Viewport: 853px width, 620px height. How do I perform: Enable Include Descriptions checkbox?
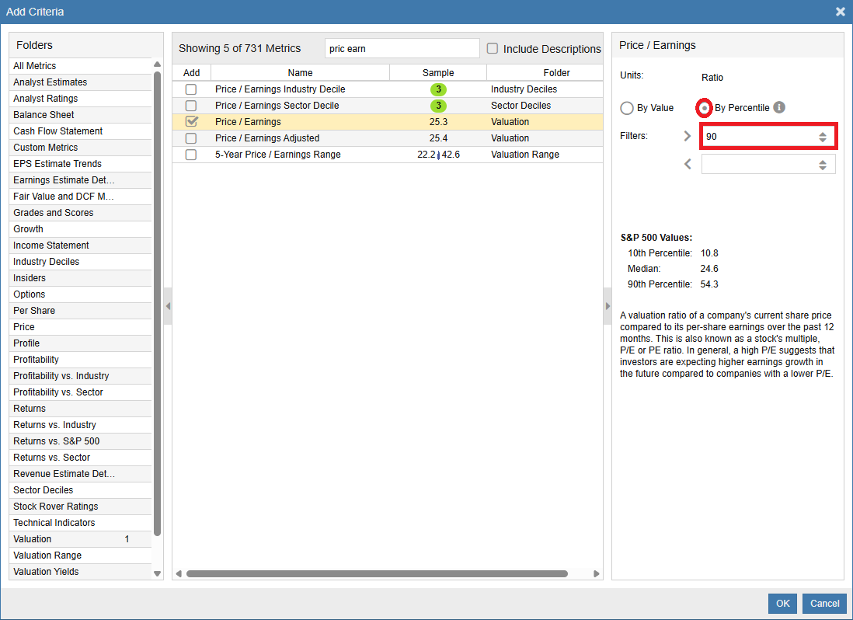(493, 48)
